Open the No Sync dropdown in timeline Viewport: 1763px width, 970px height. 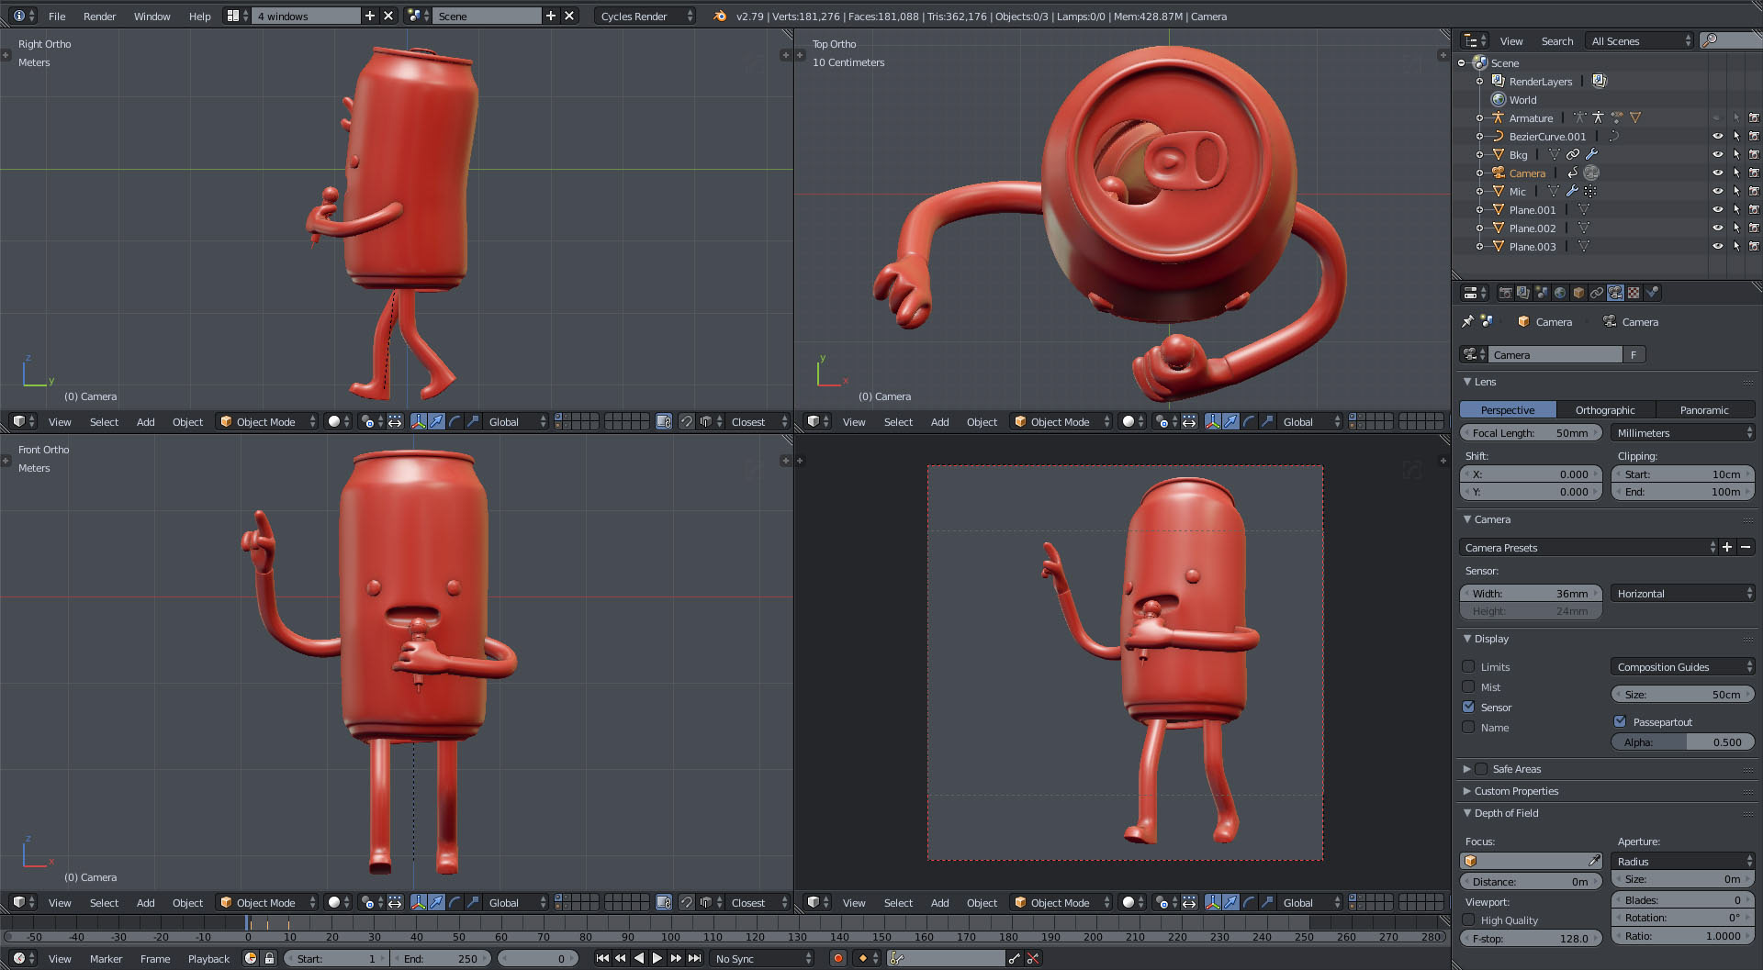click(763, 958)
